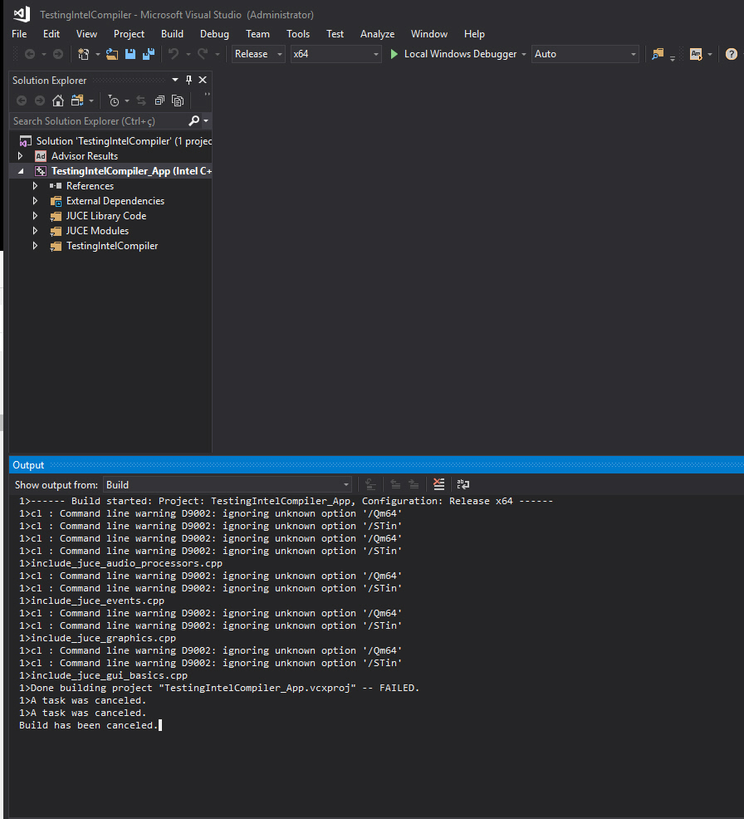Open the Debug menu
This screenshot has height=819, width=744.
coord(214,34)
